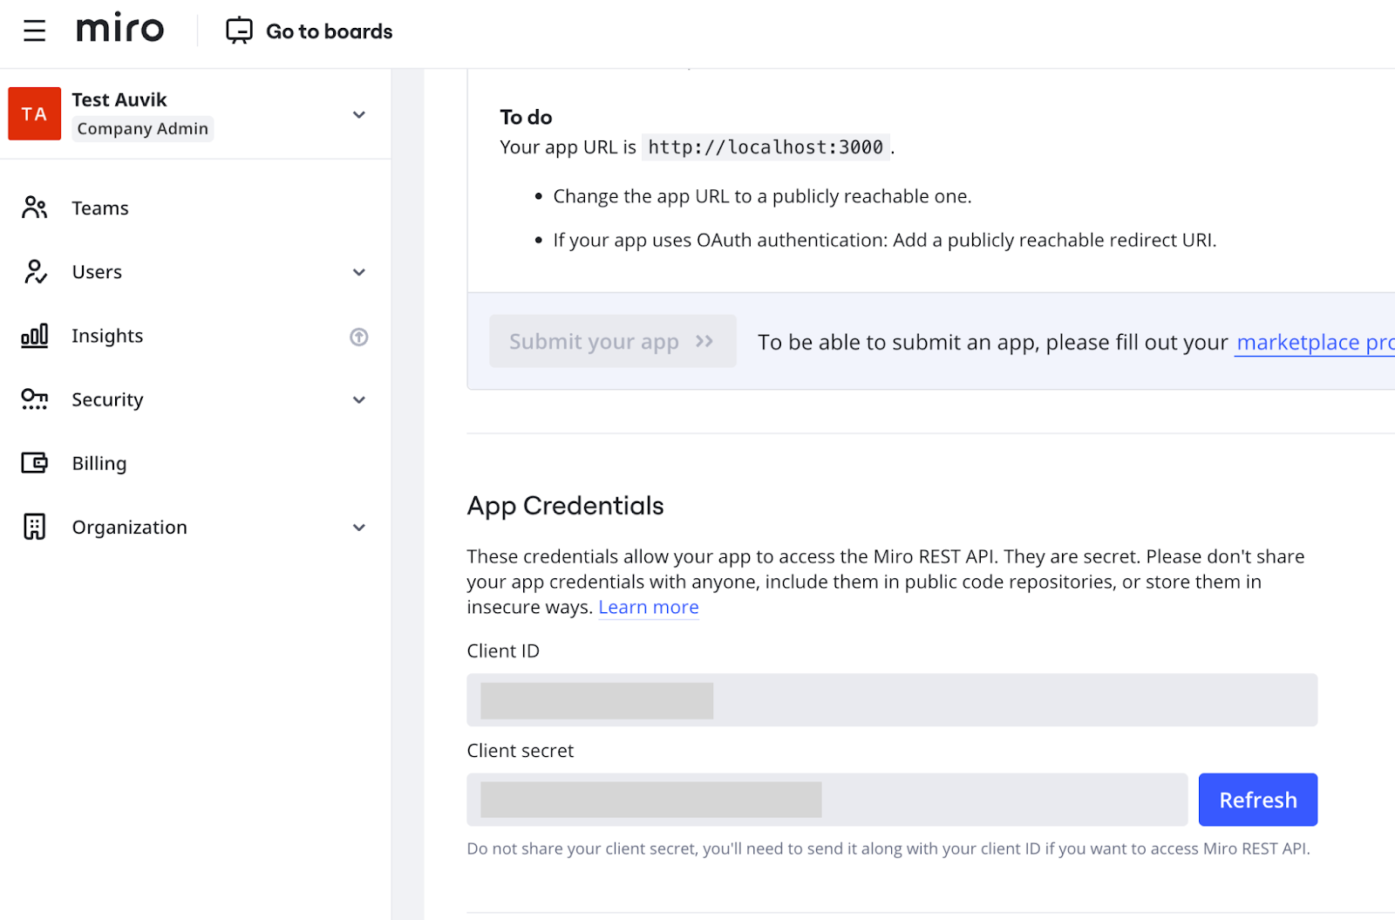
Task: Open the hamburger menu icon
Action: (x=34, y=31)
